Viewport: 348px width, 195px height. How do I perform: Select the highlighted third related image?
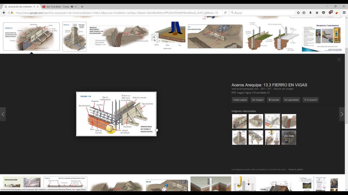tap(272, 121)
